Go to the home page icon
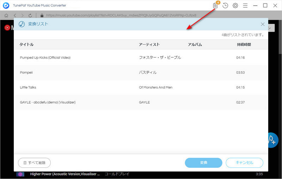Image resolution: width=282 pixels, height=179 pixels. [6, 15]
